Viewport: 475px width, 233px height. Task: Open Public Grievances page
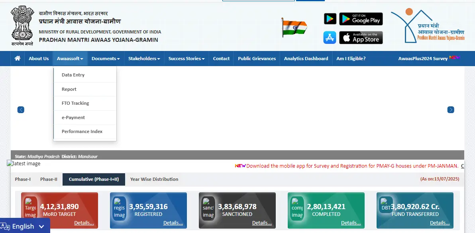[257, 59]
